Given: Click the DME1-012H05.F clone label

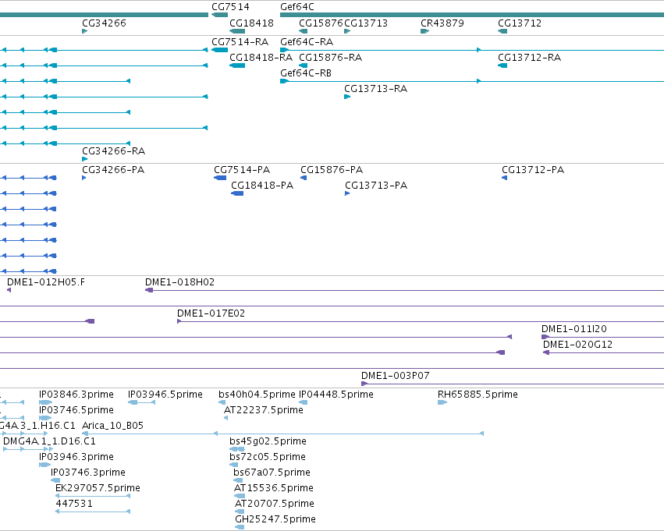Looking at the screenshot, I should pyautogui.click(x=46, y=282).
